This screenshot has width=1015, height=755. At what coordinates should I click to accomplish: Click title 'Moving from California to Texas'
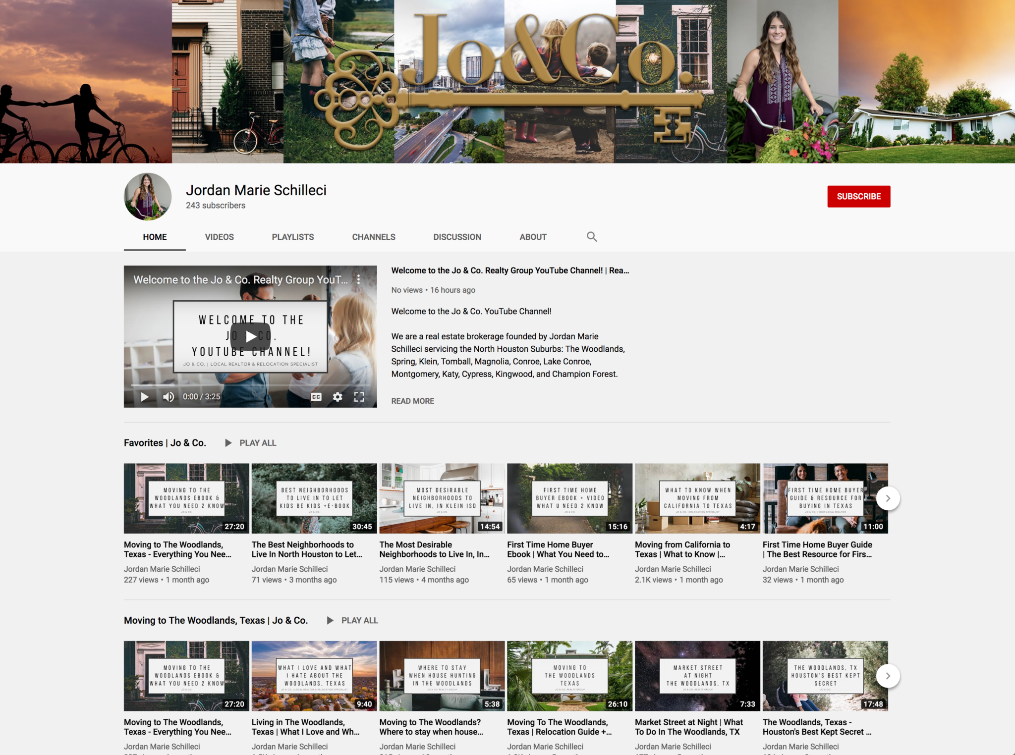(x=682, y=549)
